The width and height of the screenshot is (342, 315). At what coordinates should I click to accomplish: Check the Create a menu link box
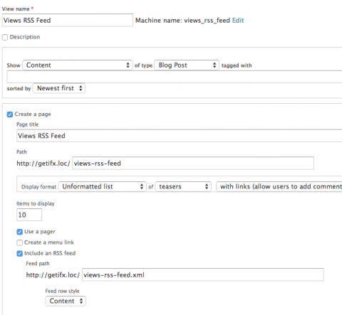pos(20,242)
